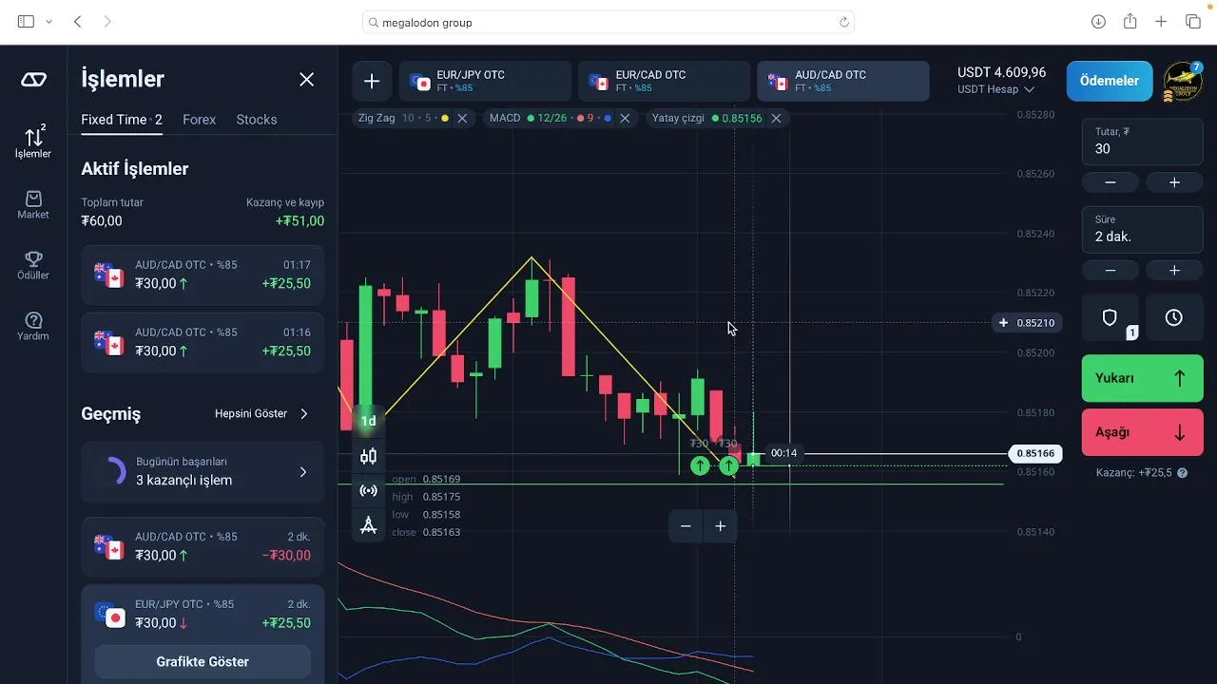Open the Ödüller trophy section
Viewport: 1217px width, 684px height.
coord(33,264)
